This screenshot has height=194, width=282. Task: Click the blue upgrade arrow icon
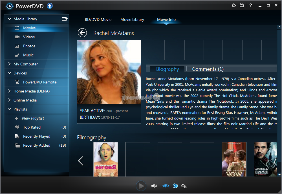(50, 6)
